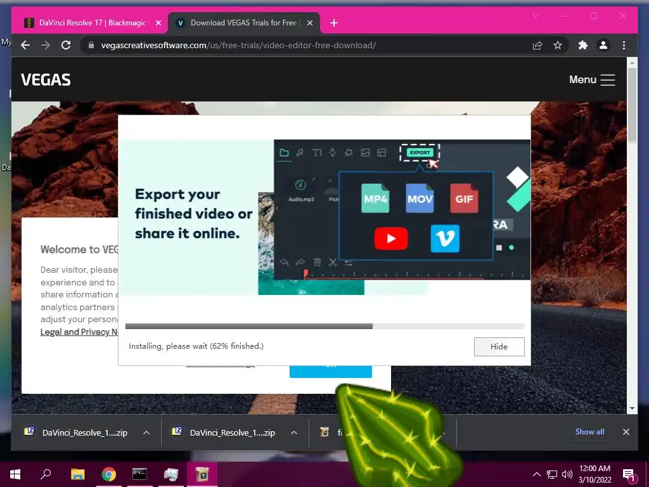Image resolution: width=649 pixels, height=487 pixels.
Task: Click the Vimeo icon in the installer image
Action: (445, 238)
